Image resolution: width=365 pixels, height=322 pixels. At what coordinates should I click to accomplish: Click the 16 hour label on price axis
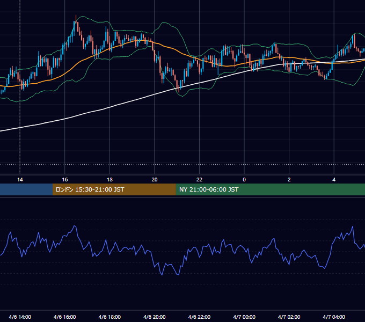65,180
